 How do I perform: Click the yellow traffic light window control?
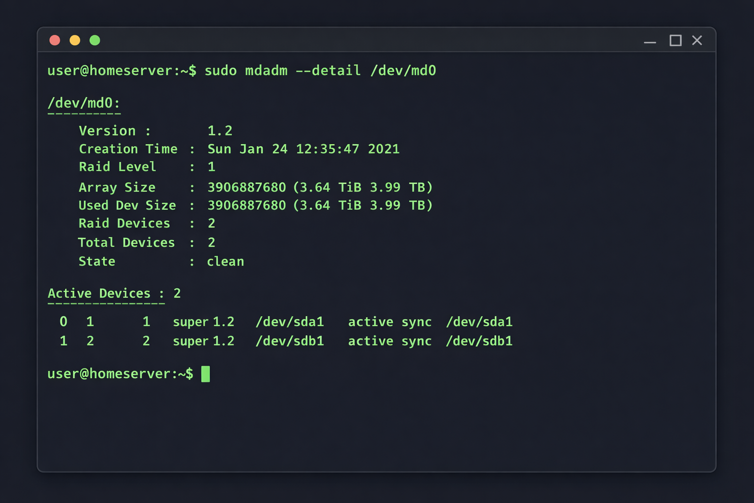point(75,40)
